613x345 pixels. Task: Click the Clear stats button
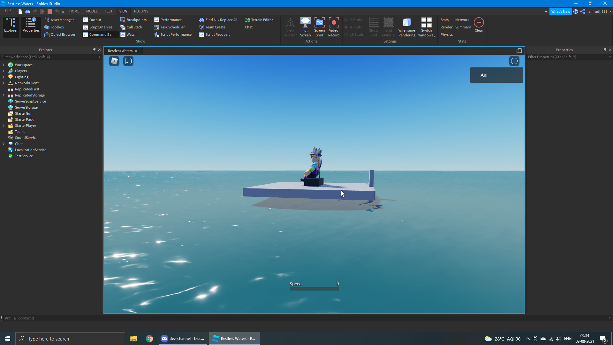pyautogui.click(x=479, y=25)
